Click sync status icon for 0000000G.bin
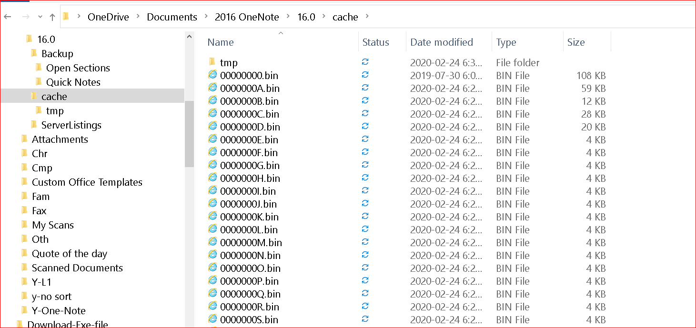Screen dimensions: 696x328 [365, 165]
